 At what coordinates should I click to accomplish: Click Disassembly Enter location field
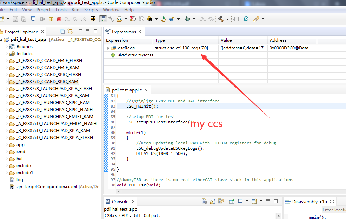[x=333, y=210]
